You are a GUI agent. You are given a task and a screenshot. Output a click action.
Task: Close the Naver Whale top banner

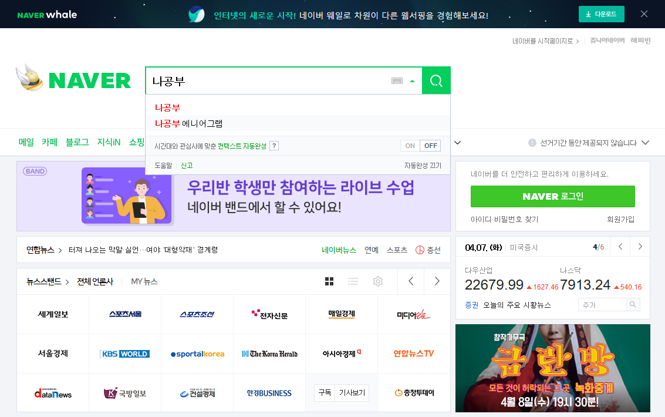click(x=644, y=14)
